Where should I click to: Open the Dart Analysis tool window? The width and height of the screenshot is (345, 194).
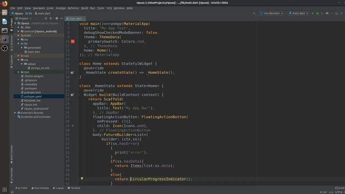(x=40, y=188)
